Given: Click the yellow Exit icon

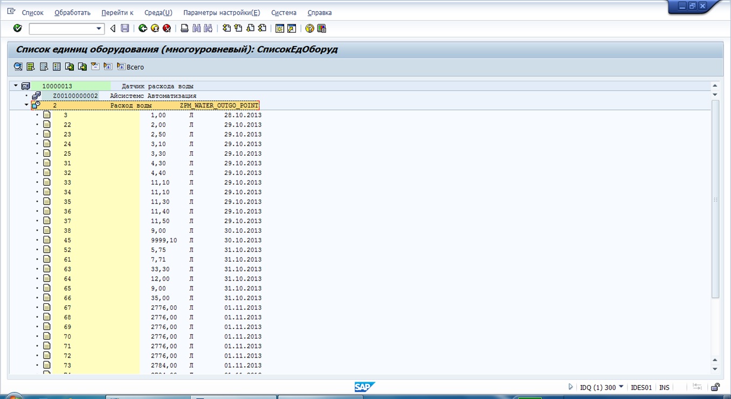Looking at the screenshot, I should pos(155,28).
